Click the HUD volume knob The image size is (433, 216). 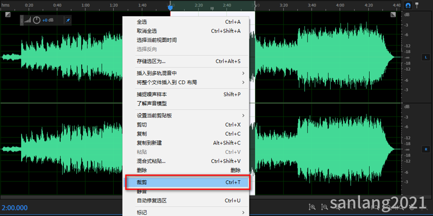37,20
